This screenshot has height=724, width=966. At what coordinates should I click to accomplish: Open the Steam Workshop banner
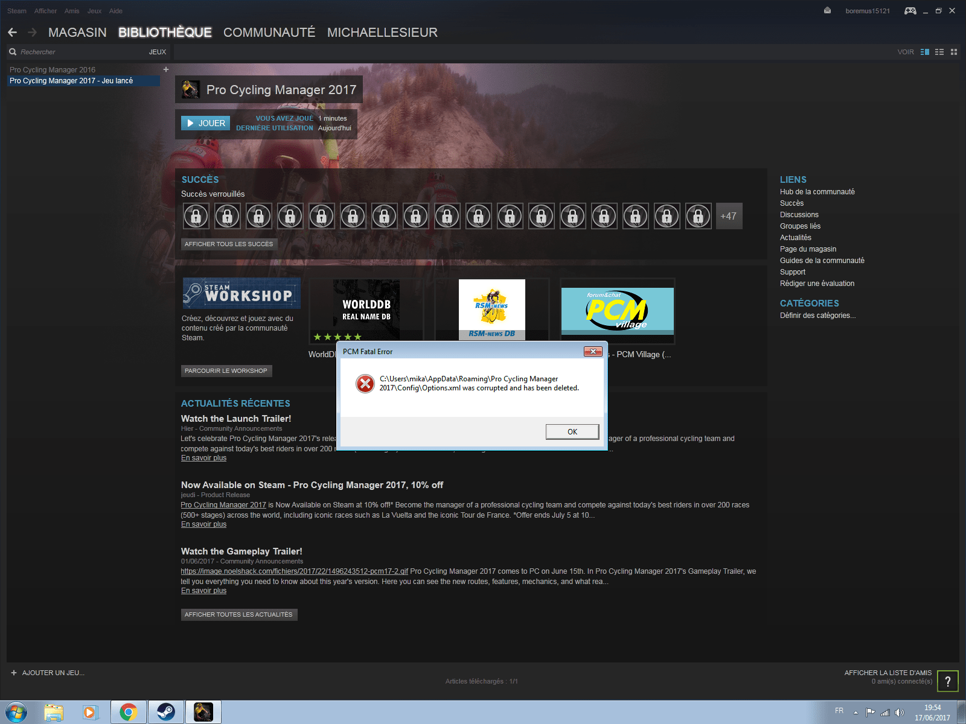[x=241, y=293]
